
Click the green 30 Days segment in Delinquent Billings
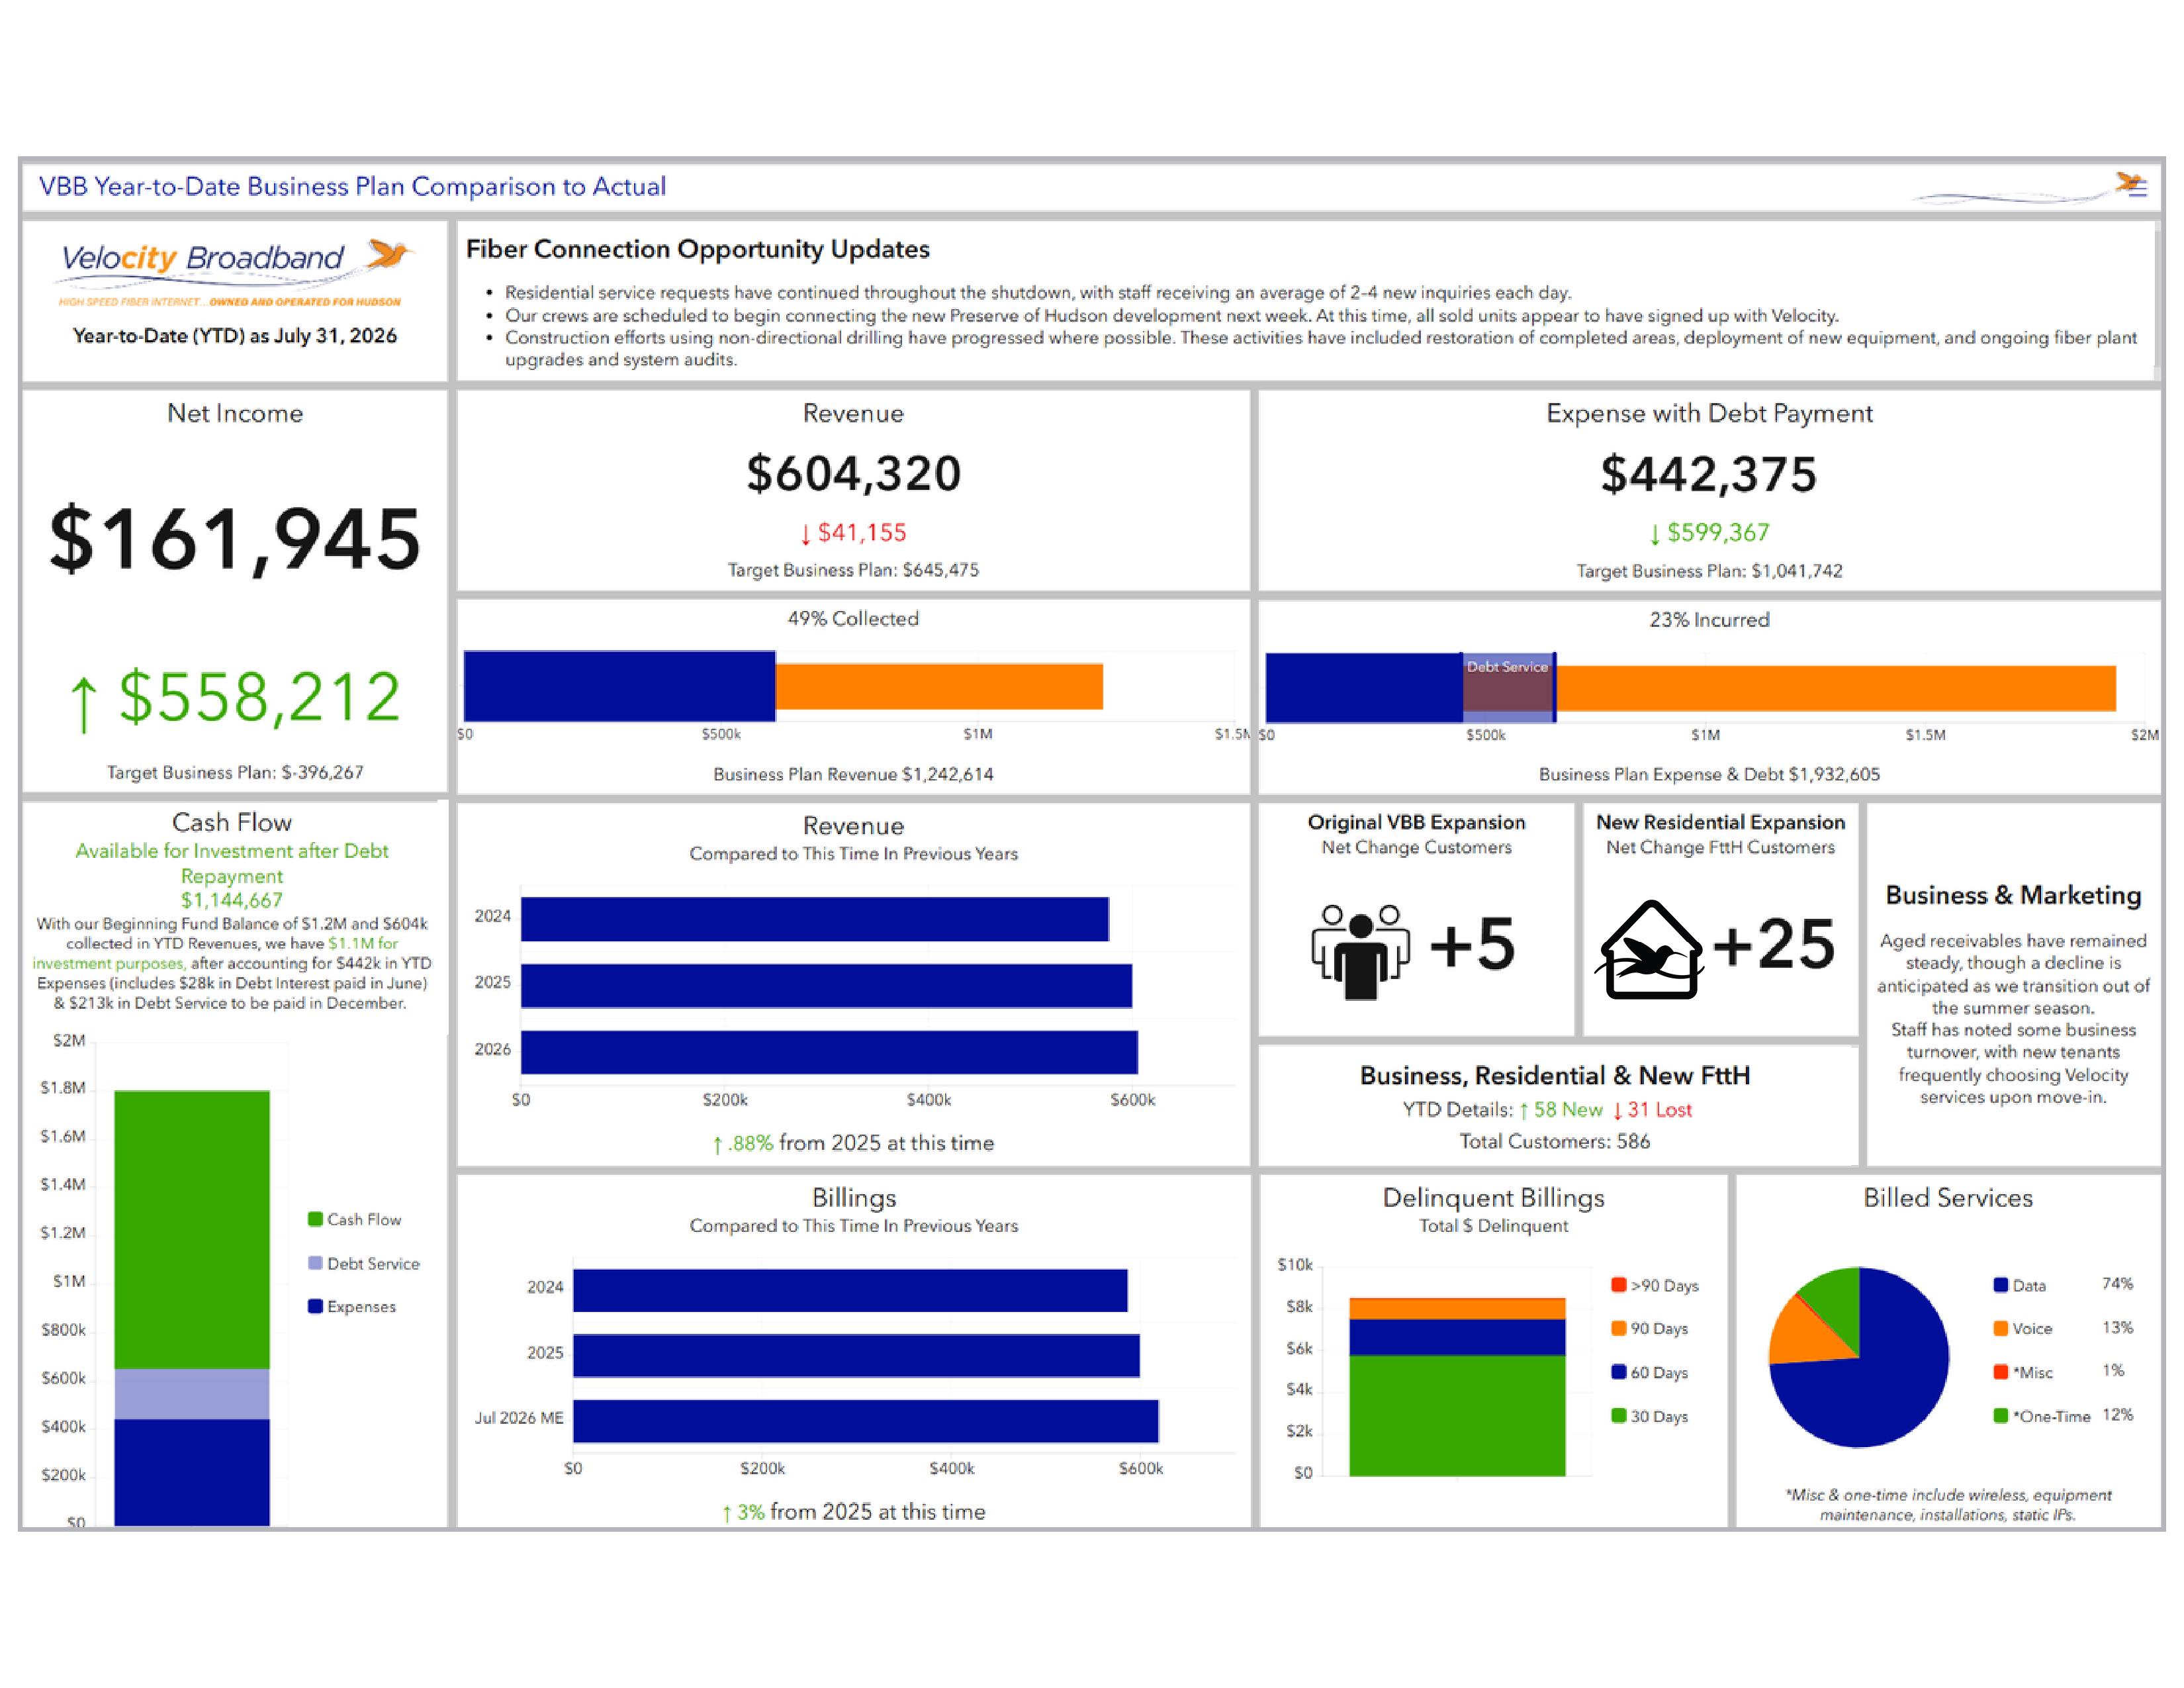1457,1415
